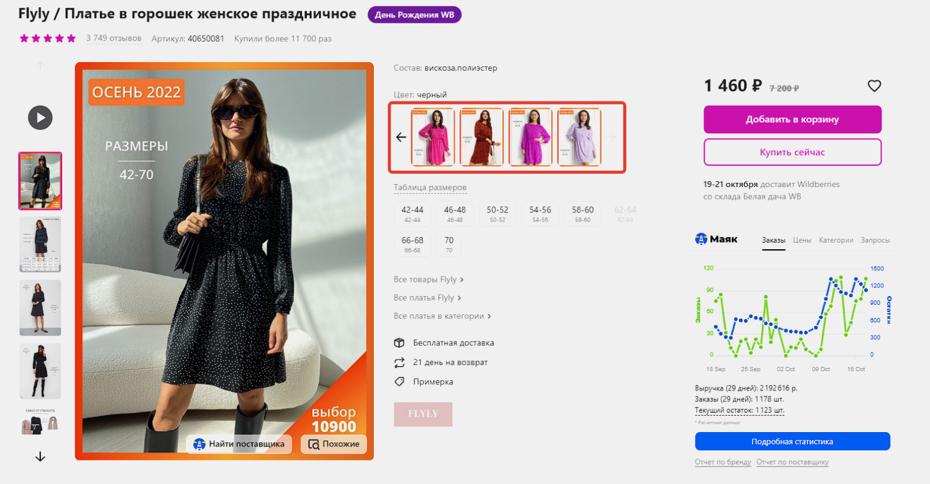The image size is (930, 484).
Task: Click the Mayak logo icon
Action: [x=701, y=239]
